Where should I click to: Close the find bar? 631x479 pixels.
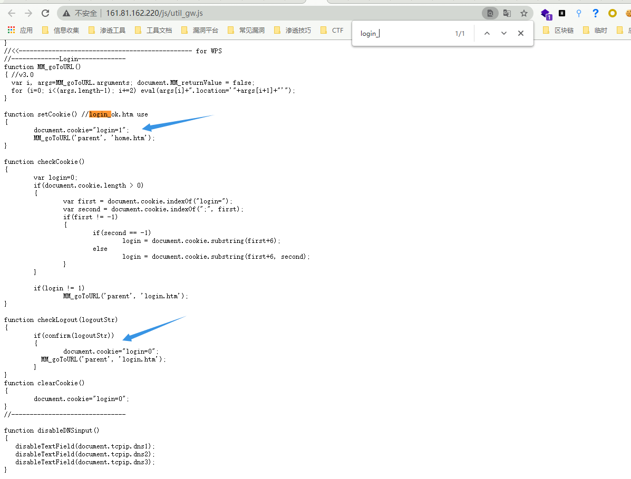tap(521, 33)
